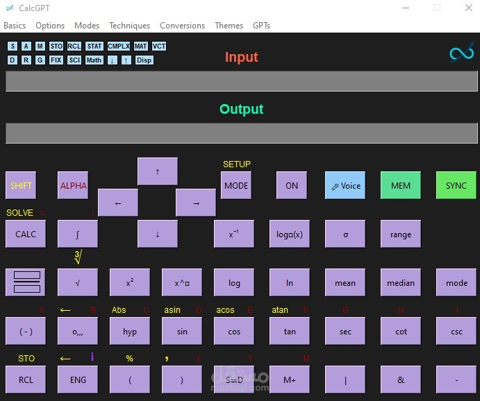Click the small up-arrow indicator in status row
The height and width of the screenshot is (401, 480).
126,60
